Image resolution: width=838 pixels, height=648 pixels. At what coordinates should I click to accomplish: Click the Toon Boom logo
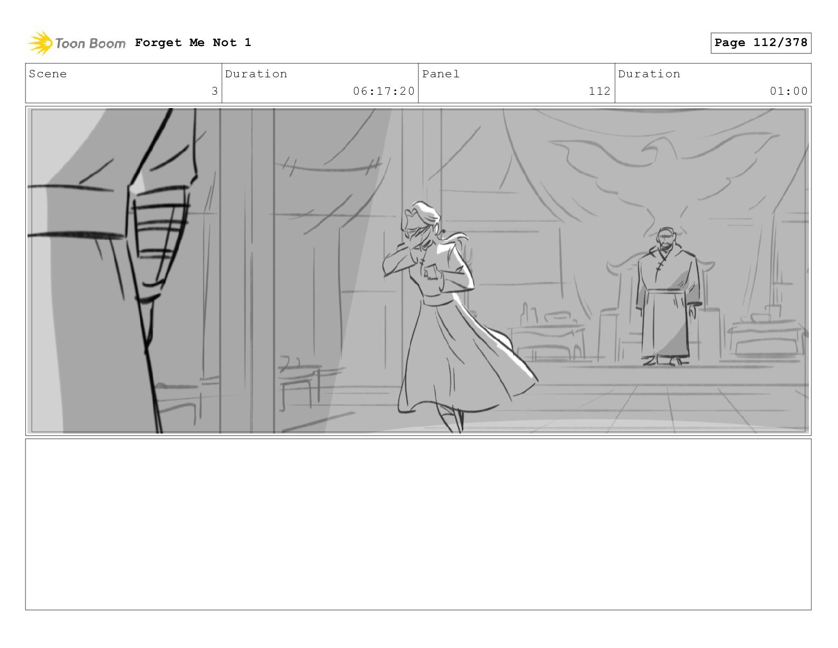pos(77,43)
